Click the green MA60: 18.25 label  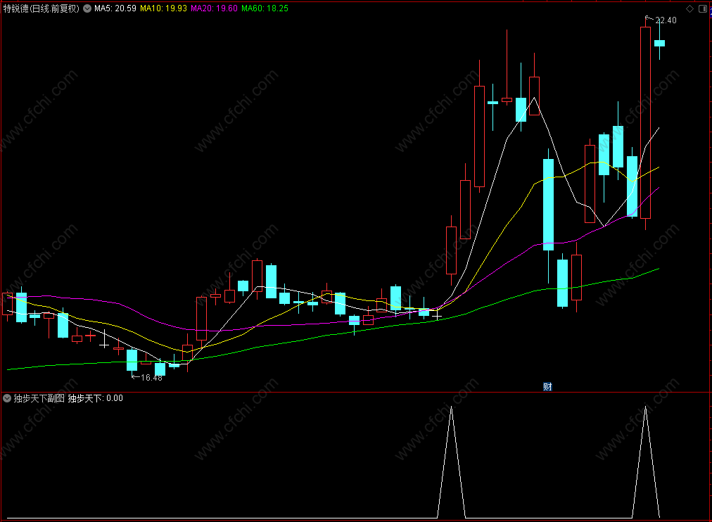265,8
